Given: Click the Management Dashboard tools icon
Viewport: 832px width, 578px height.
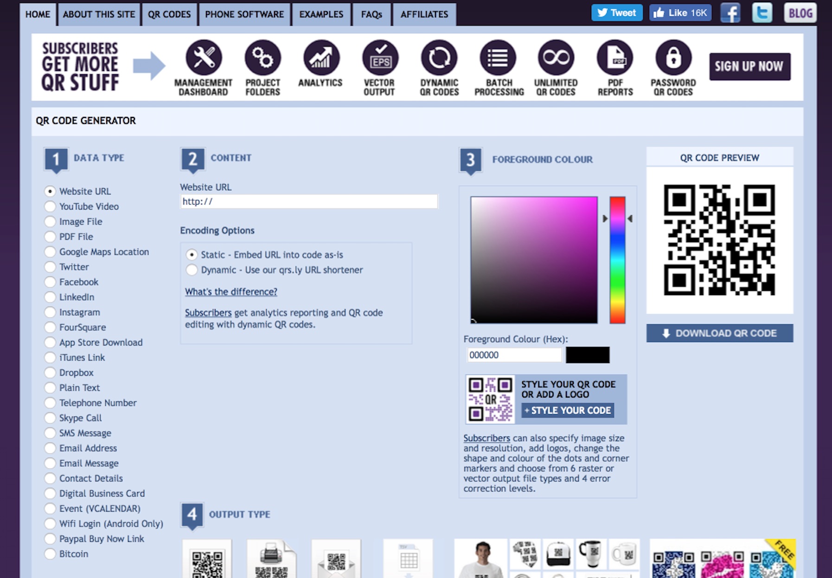Looking at the screenshot, I should tap(204, 58).
